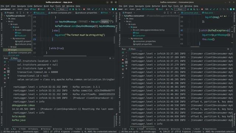236x133 pixels.
Task: Rerun Main in kafka-producer toolbar
Action: pos(70,9)
